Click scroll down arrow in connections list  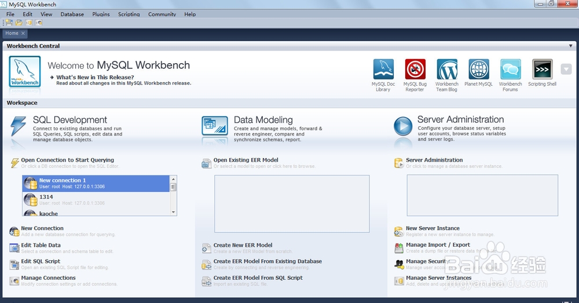(x=173, y=212)
